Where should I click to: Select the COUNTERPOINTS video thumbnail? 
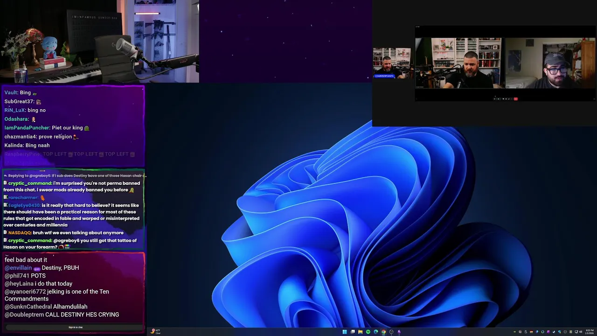click(x=392, y=63)
